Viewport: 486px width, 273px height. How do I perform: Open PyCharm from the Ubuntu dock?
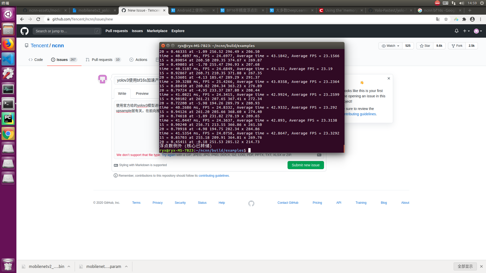pyautogui.click(x=8, y=118)
